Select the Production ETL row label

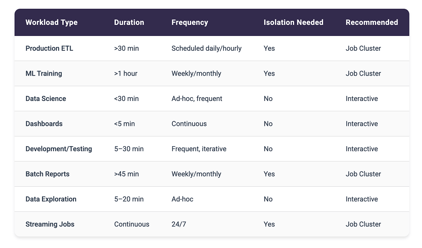point(49,48)
